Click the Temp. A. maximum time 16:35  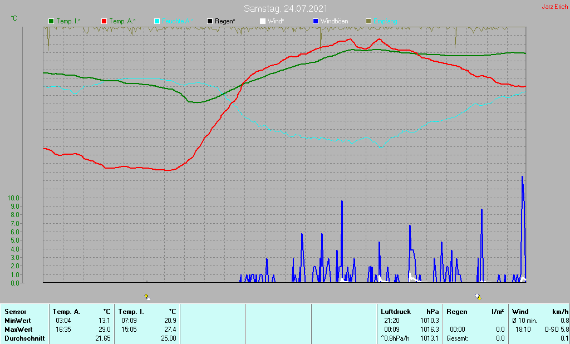[63, 330]
